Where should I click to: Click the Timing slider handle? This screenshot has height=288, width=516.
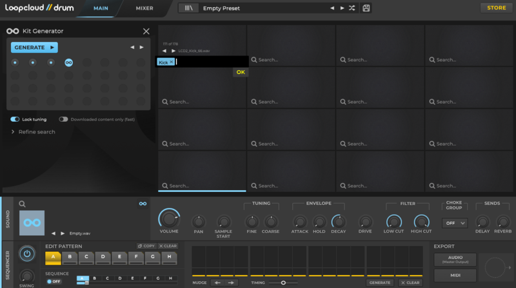point(283,282)
